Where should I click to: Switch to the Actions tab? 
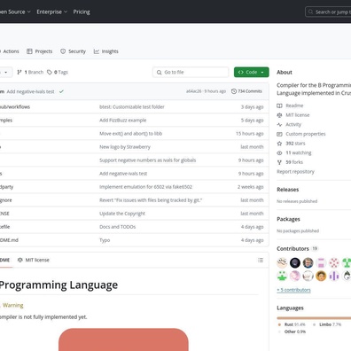tap(10, 51)
